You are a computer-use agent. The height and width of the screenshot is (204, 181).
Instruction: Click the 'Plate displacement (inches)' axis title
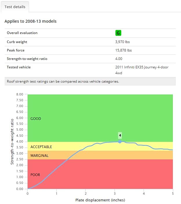[x=100, y=200]
